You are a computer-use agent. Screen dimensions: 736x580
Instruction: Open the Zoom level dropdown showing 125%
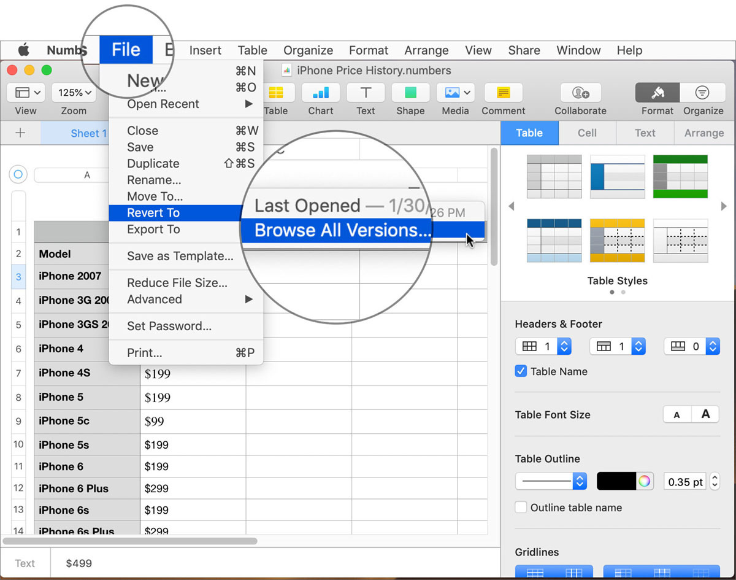(x=74, y=92)
